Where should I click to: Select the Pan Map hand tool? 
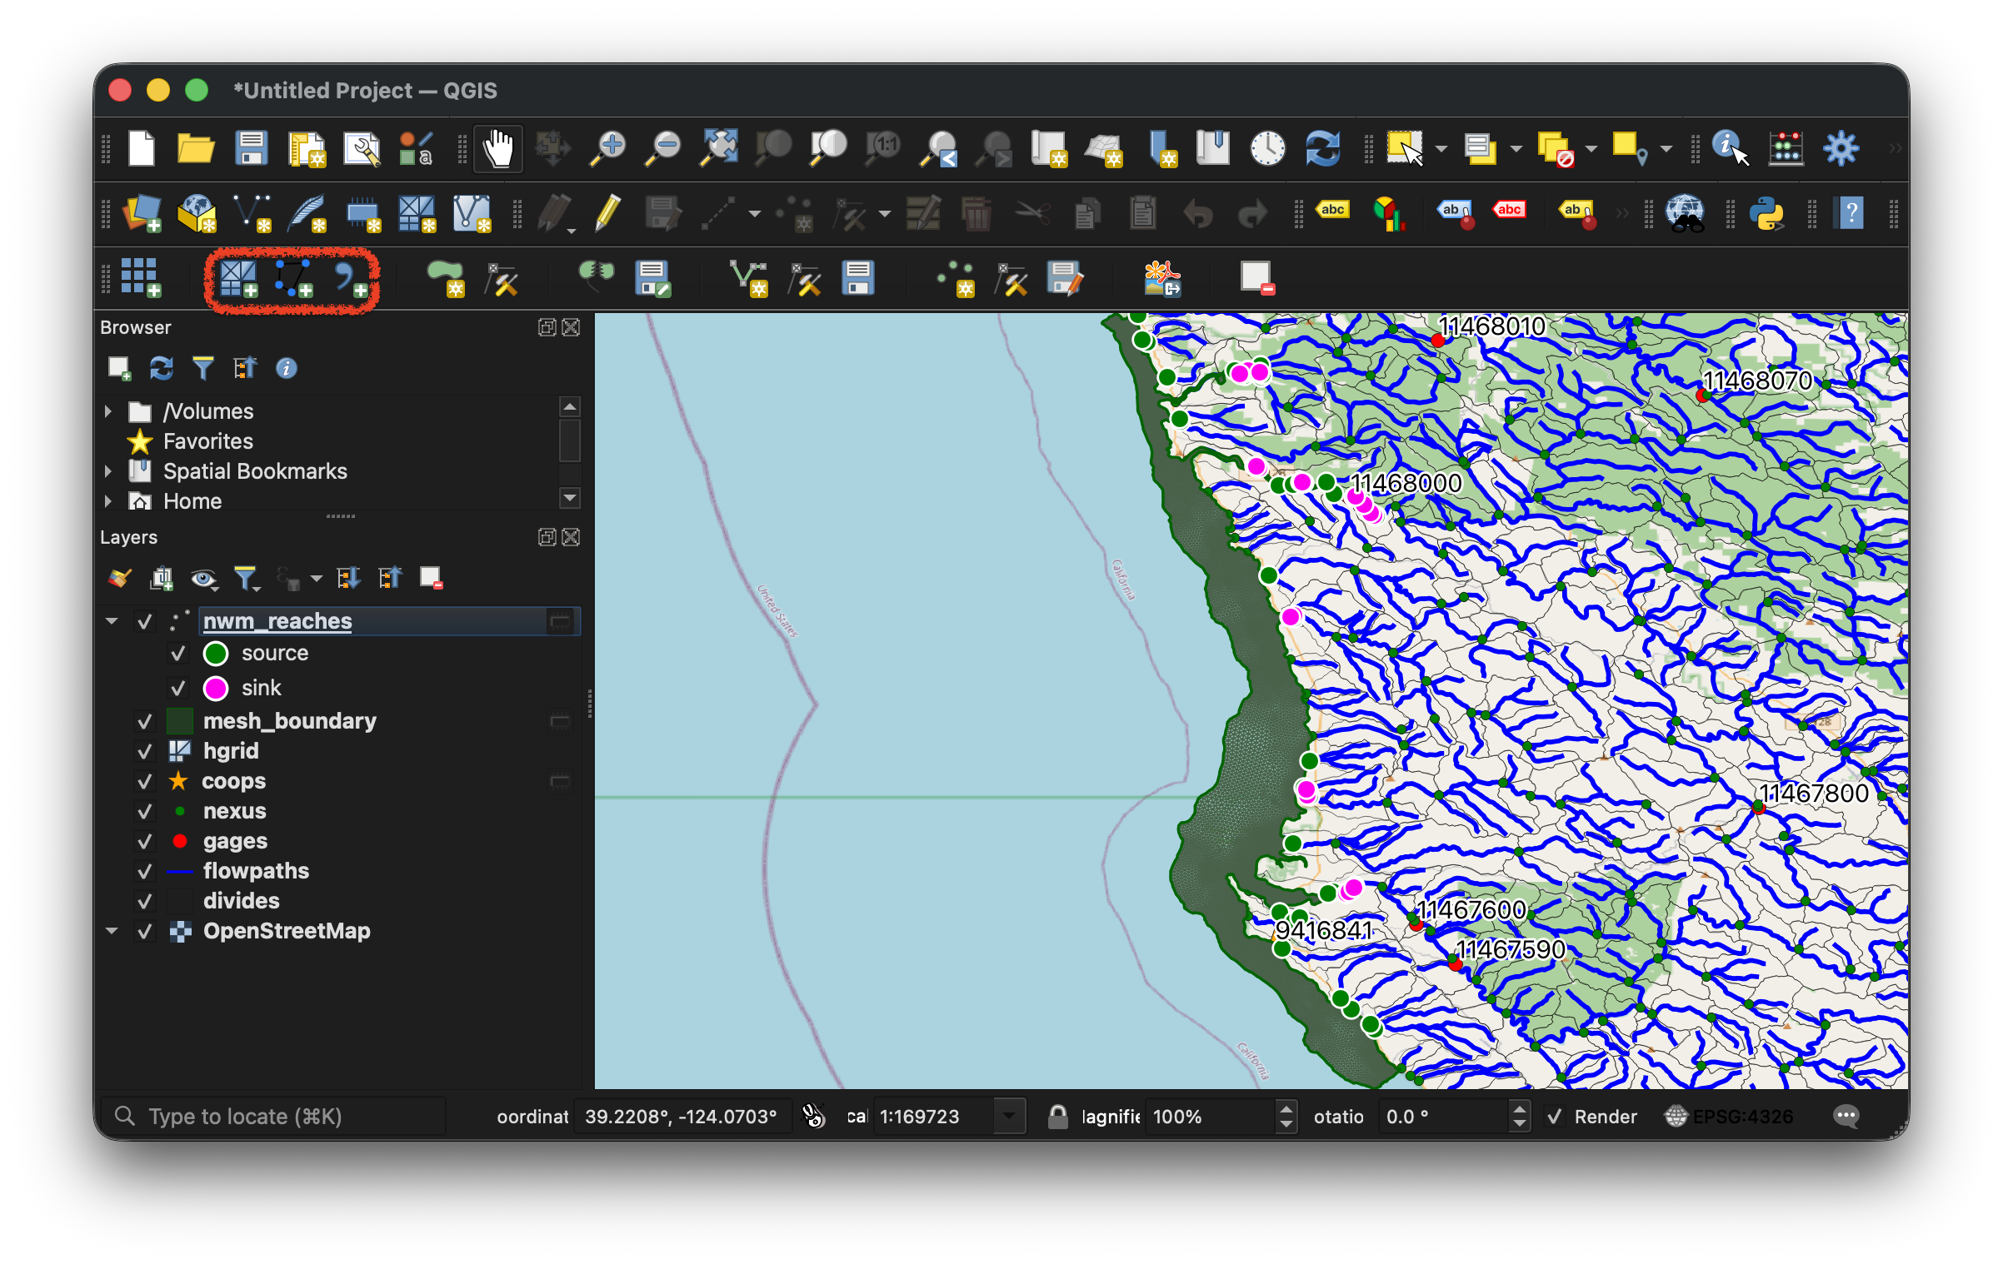coord(498,149)
